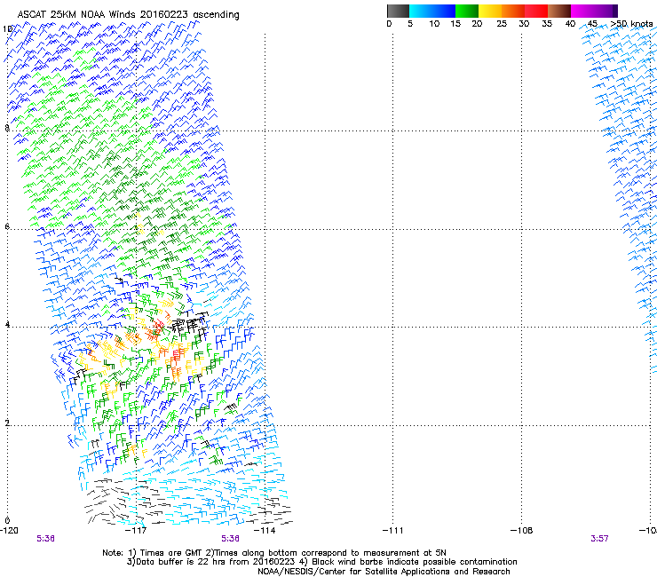The width and height of the screenshot is (657, 577).
Task: Select the longitude label '-114'
Action: click(x=265, y=531)
